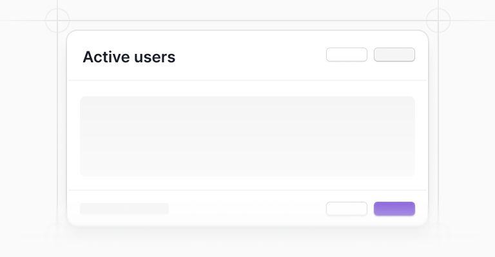This screenshot has width=495, height=257.
Task: Click the white outlined header button
Action: [x=347, y=55]
